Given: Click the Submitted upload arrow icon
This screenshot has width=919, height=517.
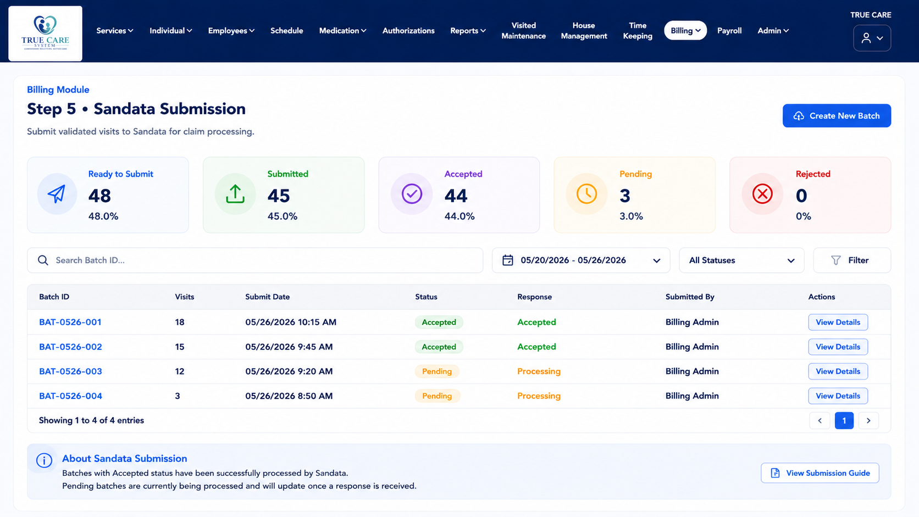Looking at the screenshot, I should tap(235, 194).
